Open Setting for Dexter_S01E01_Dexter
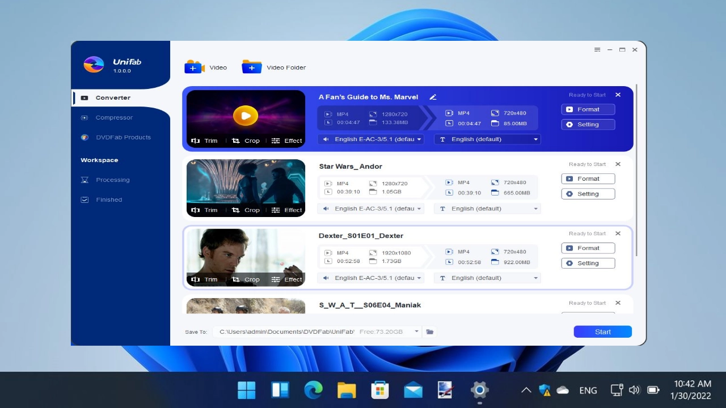The height and width of the screenshot is (408, 726). point(588,263)
